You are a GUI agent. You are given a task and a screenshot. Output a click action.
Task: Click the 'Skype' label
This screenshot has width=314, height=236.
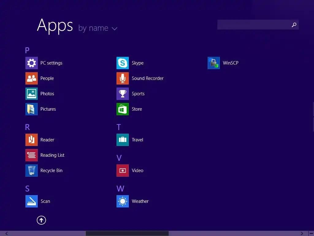(x=138, y=63)
